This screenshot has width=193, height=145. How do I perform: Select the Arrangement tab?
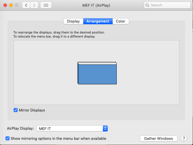[98, 21]
